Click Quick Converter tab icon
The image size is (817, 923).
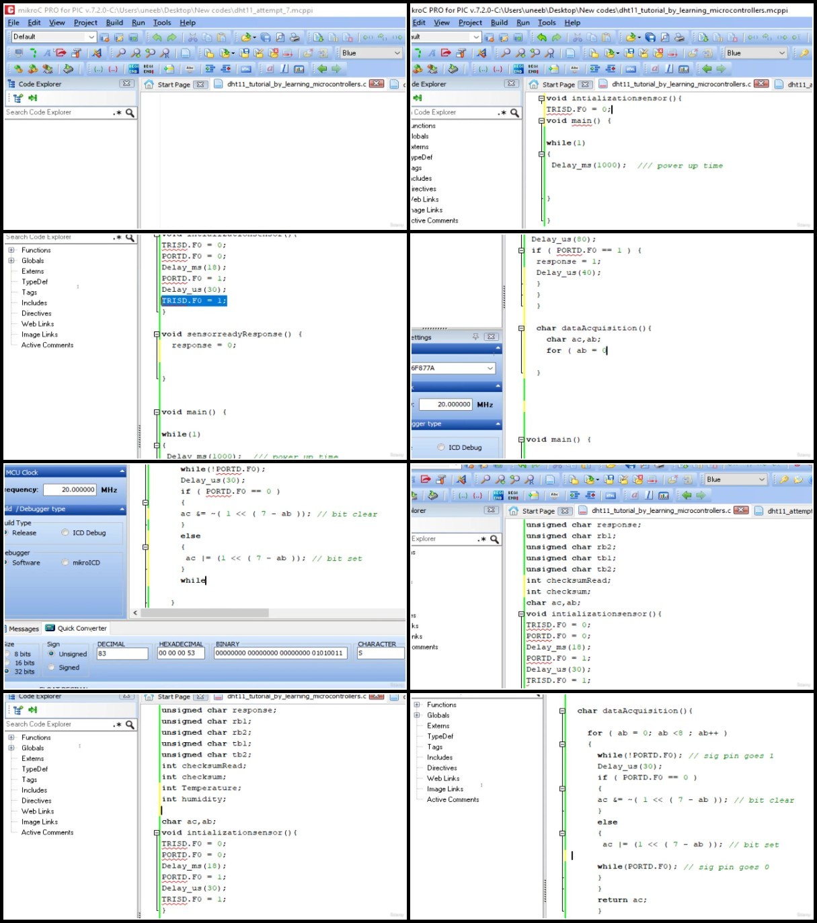pos(50,628)
